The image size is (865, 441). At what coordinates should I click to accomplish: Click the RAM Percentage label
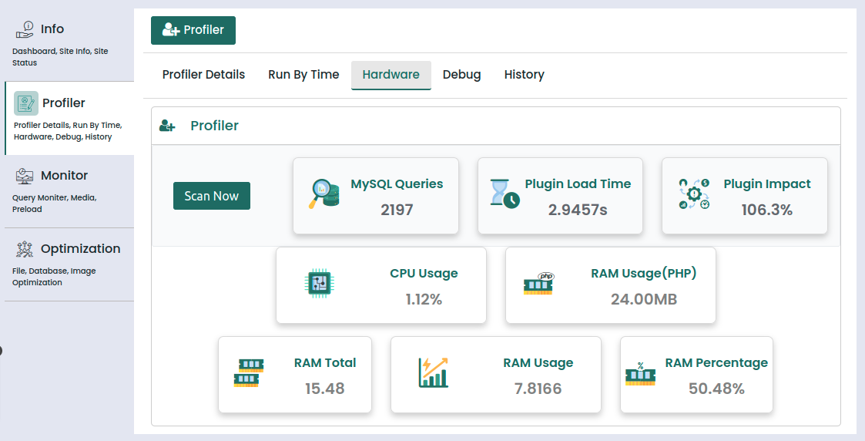(x=716, y=363)
